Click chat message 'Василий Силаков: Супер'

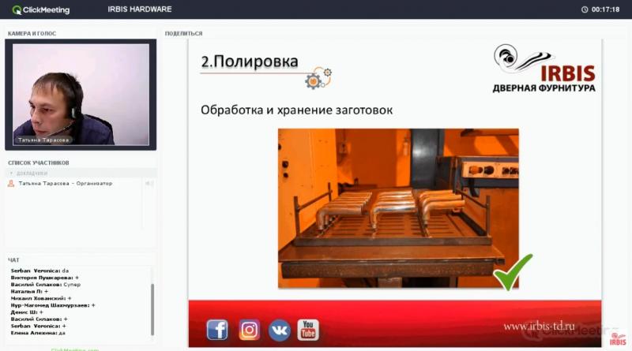[46, 284]
